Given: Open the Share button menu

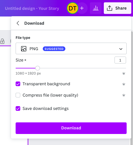Looking at the screenshot, I should click(117, 8).
